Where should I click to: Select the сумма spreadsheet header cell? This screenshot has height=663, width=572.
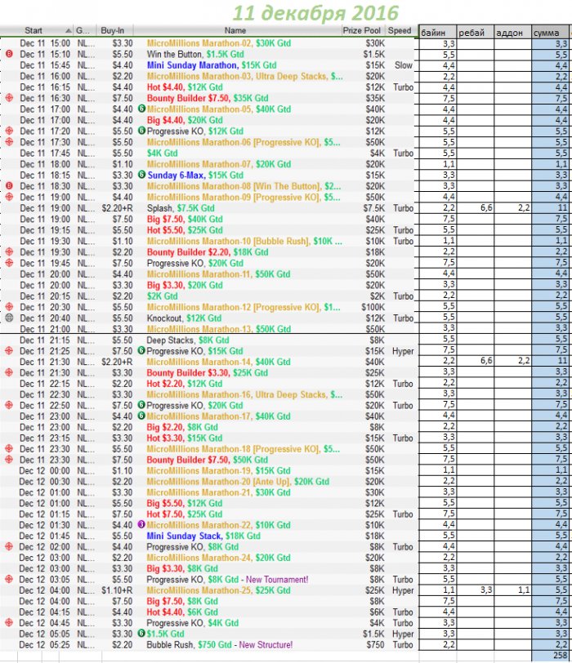point(550,33)
